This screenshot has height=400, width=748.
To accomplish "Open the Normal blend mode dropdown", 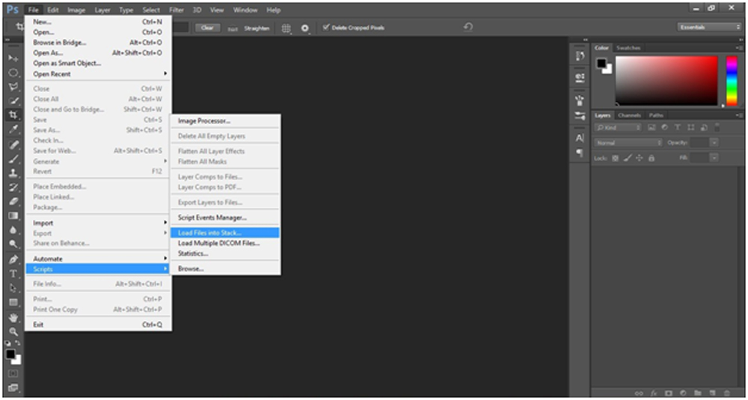I will click(629, 143).
